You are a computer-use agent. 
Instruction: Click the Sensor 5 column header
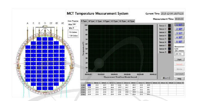click(x=119, y=83)
